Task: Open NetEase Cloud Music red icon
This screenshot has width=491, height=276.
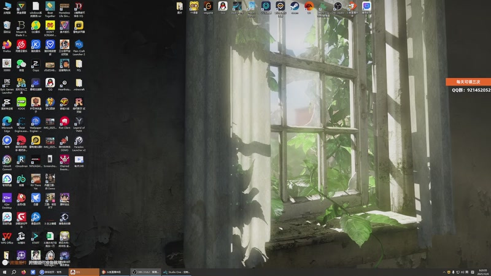Action: 21,45
